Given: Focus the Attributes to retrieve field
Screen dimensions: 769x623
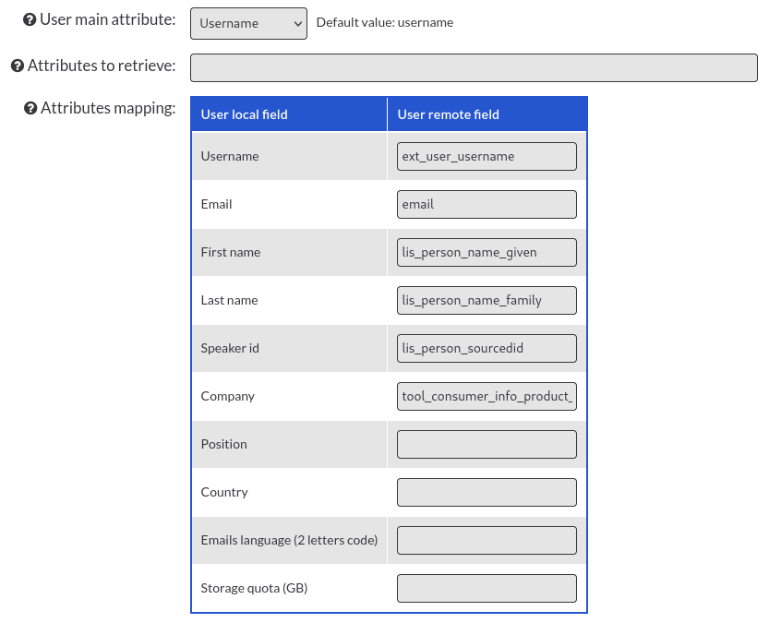Looking at the screenshot, I should point(474,68).
